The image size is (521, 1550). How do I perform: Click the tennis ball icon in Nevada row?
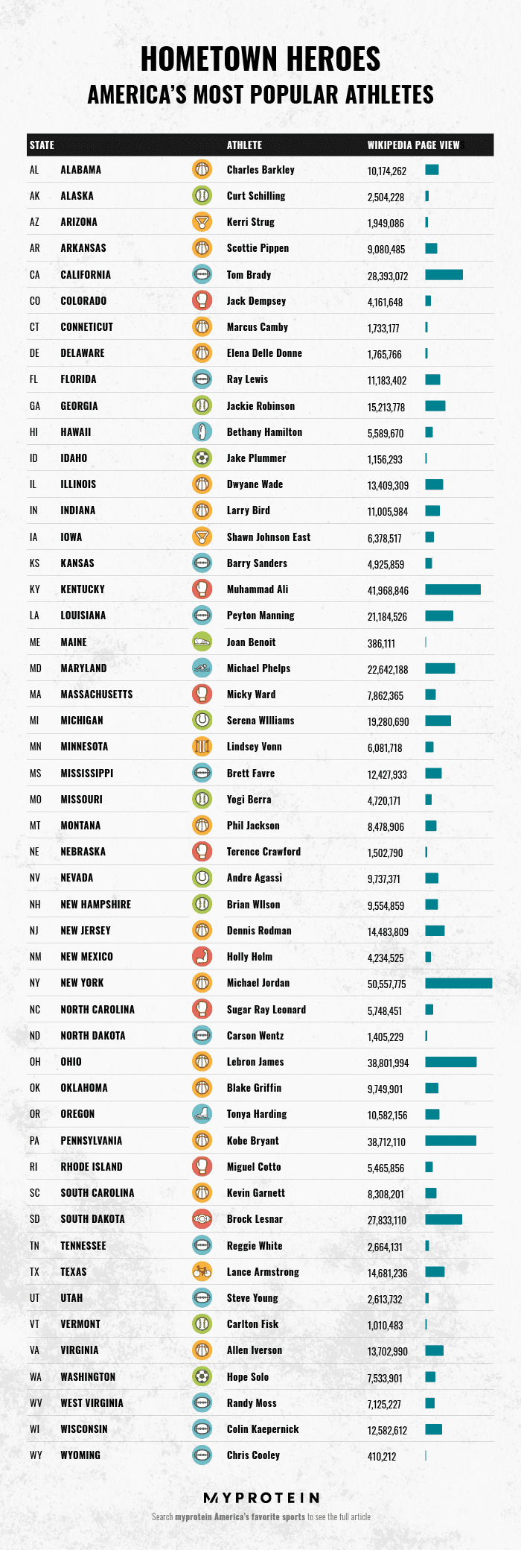click(202, 877)
